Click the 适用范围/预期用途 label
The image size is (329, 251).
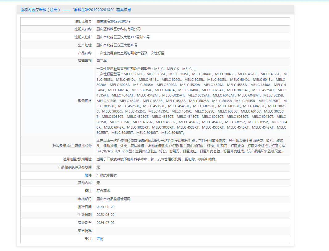tap(77, 159)
